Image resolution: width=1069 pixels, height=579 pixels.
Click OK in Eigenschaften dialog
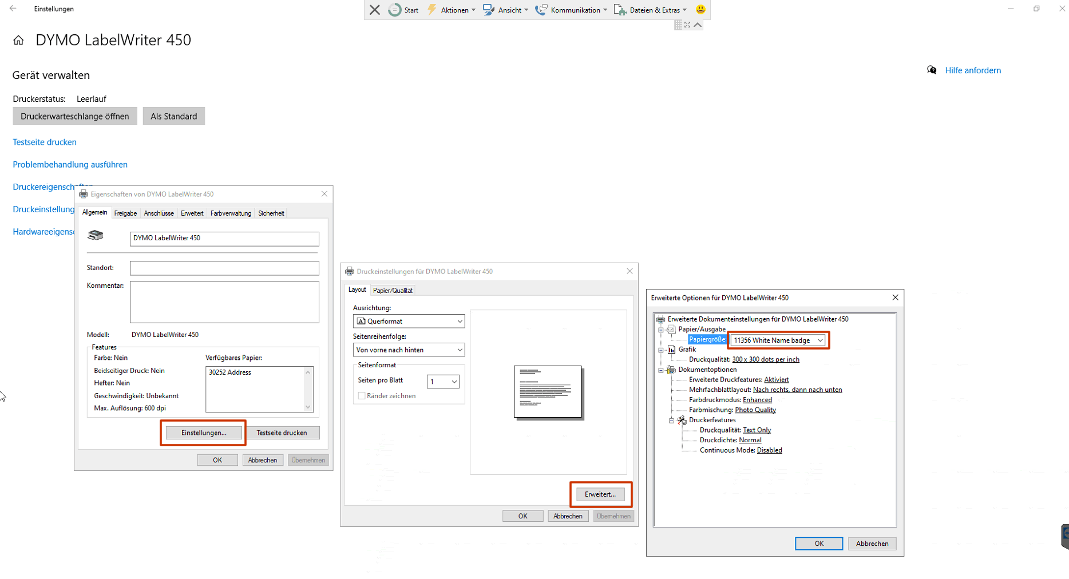tap(217, 460)
